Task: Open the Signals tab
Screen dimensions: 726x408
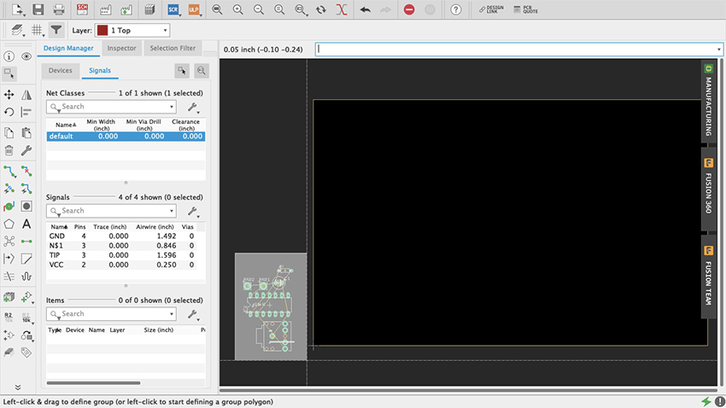Action: click(100, 70)
